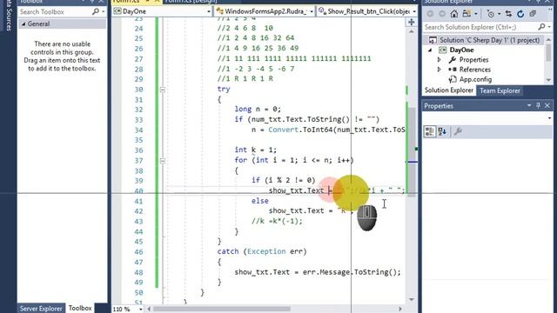Image resolution: width=557 pixels, height=313 pixels.
Task: Expand the References node
Action: [x=439, y=70]
